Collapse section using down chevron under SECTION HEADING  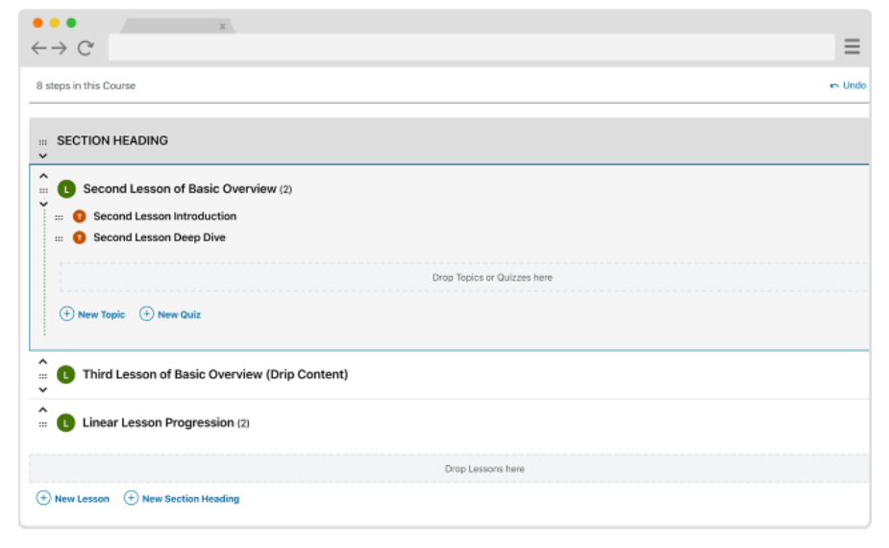[x=42, y=156]
